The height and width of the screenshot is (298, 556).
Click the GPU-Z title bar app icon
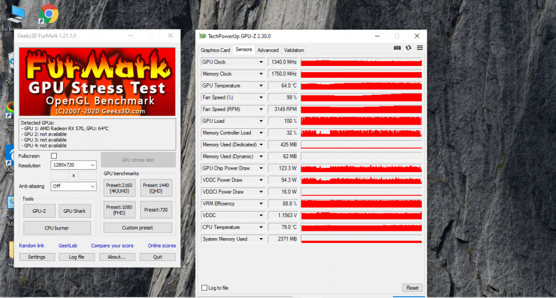203,36
